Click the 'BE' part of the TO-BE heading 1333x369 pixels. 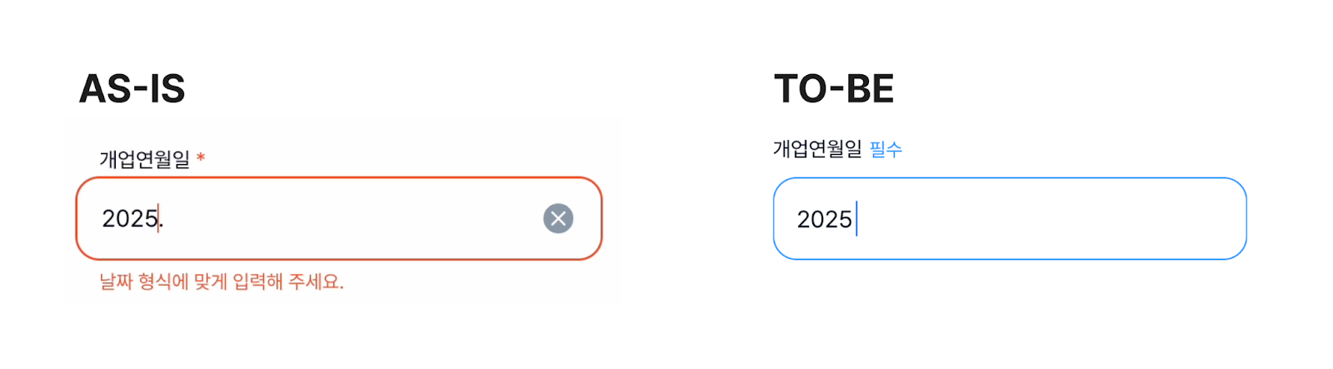click(x=870, y=89)
